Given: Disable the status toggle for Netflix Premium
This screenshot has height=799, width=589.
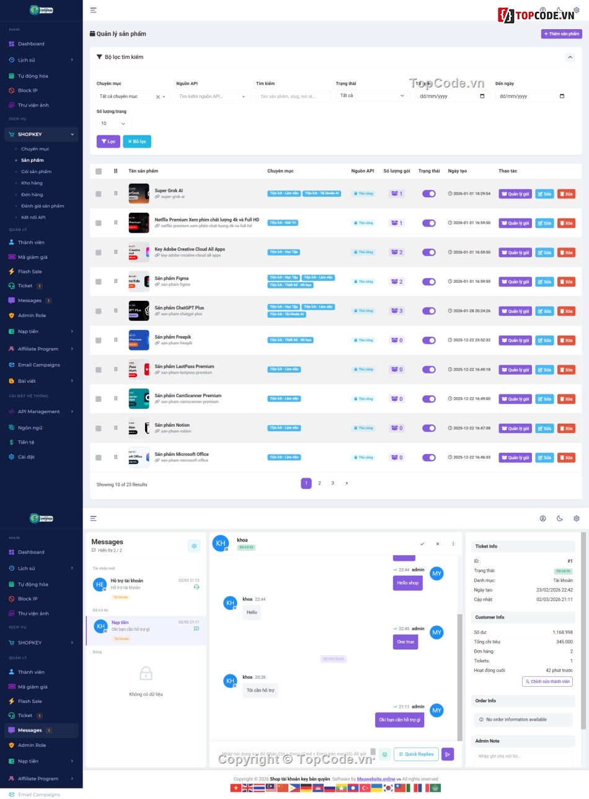Looking at the screenshot, I should (429, 223).
